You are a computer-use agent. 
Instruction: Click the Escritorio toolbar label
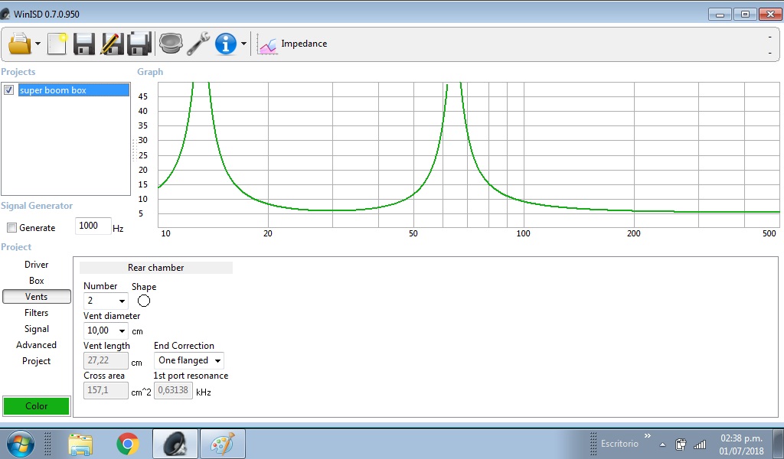tap(619, 444)
